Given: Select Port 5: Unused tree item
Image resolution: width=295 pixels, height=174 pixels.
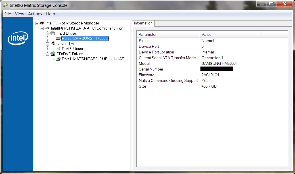Looking at the screenshot, I should pos(74,49).
